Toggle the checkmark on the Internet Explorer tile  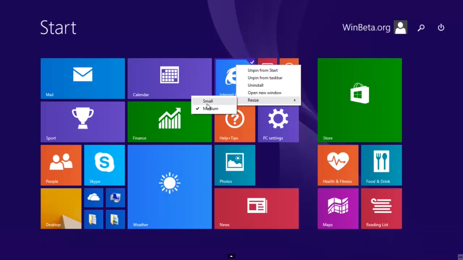click(x=252, y=62)
